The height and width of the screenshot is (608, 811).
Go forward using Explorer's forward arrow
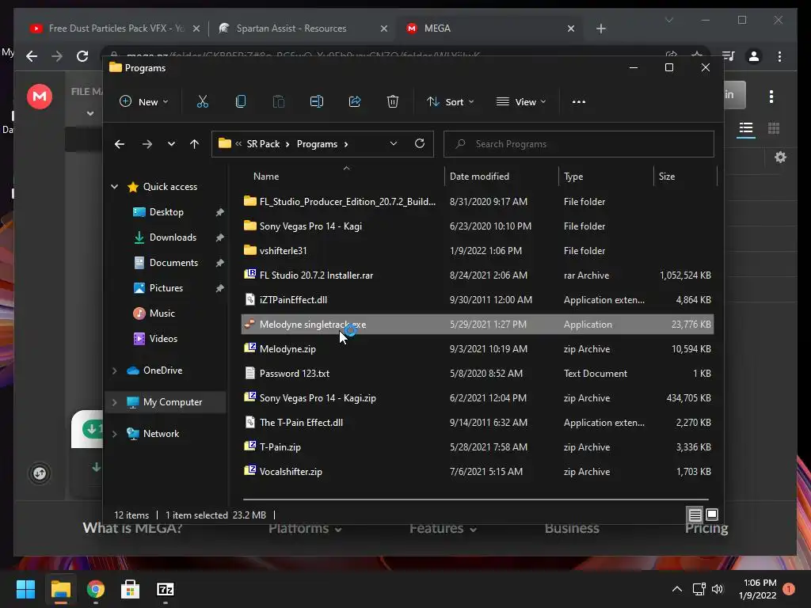[147, 144]
